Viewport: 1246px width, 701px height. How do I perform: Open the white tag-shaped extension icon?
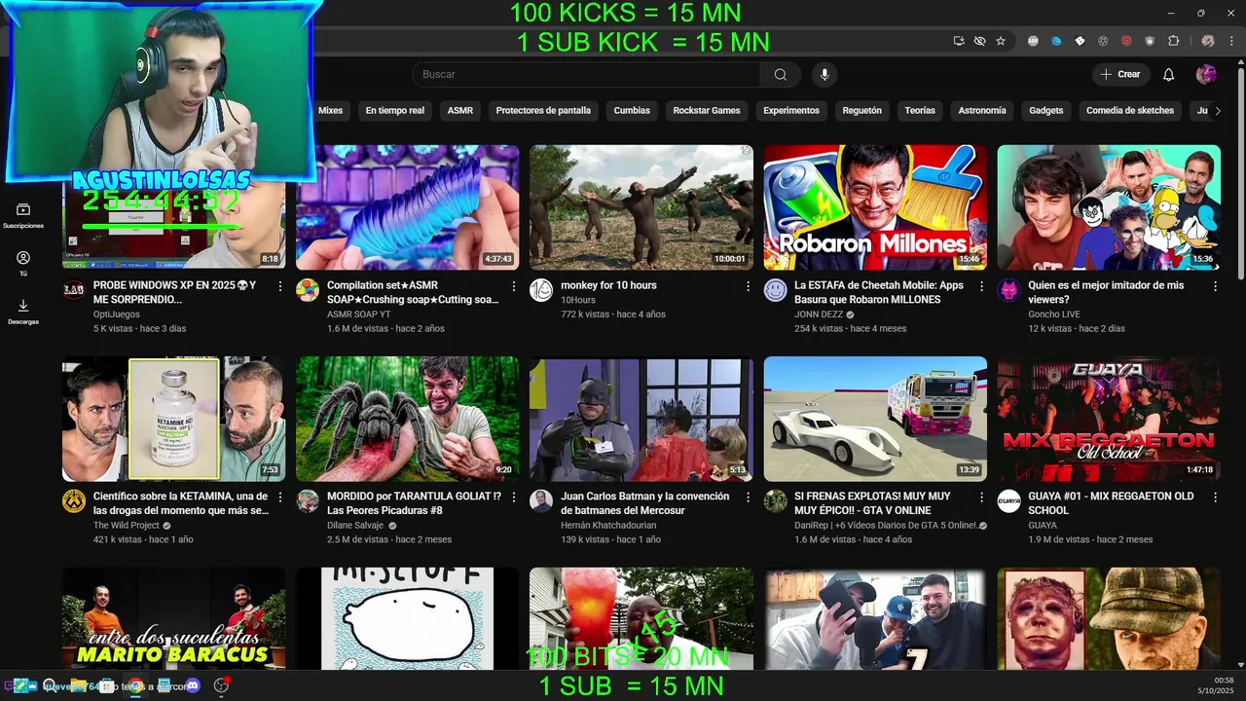1080,41
